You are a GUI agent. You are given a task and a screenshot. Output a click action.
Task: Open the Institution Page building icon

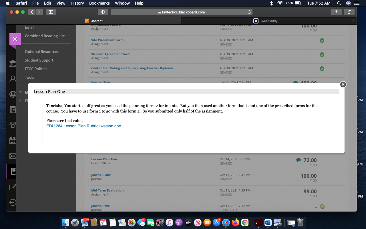coord(13,64)
